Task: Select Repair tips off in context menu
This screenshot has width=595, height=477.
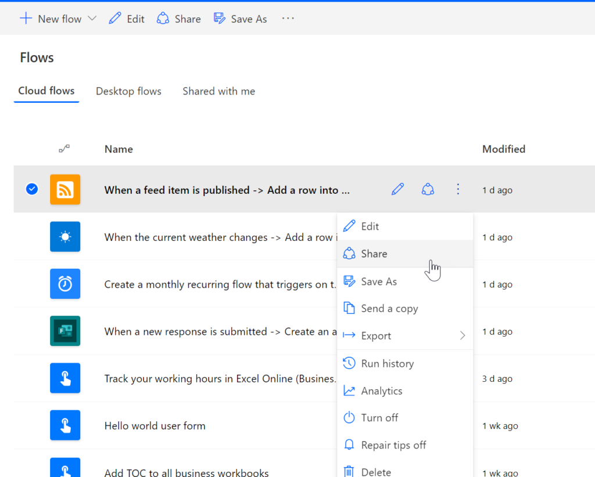Action: pyautogui.click(x=393, y=445)
